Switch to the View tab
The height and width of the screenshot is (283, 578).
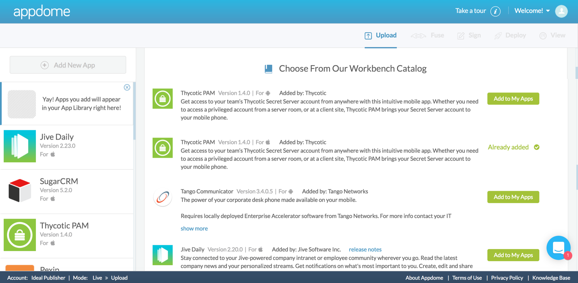[x=552, y=35]
